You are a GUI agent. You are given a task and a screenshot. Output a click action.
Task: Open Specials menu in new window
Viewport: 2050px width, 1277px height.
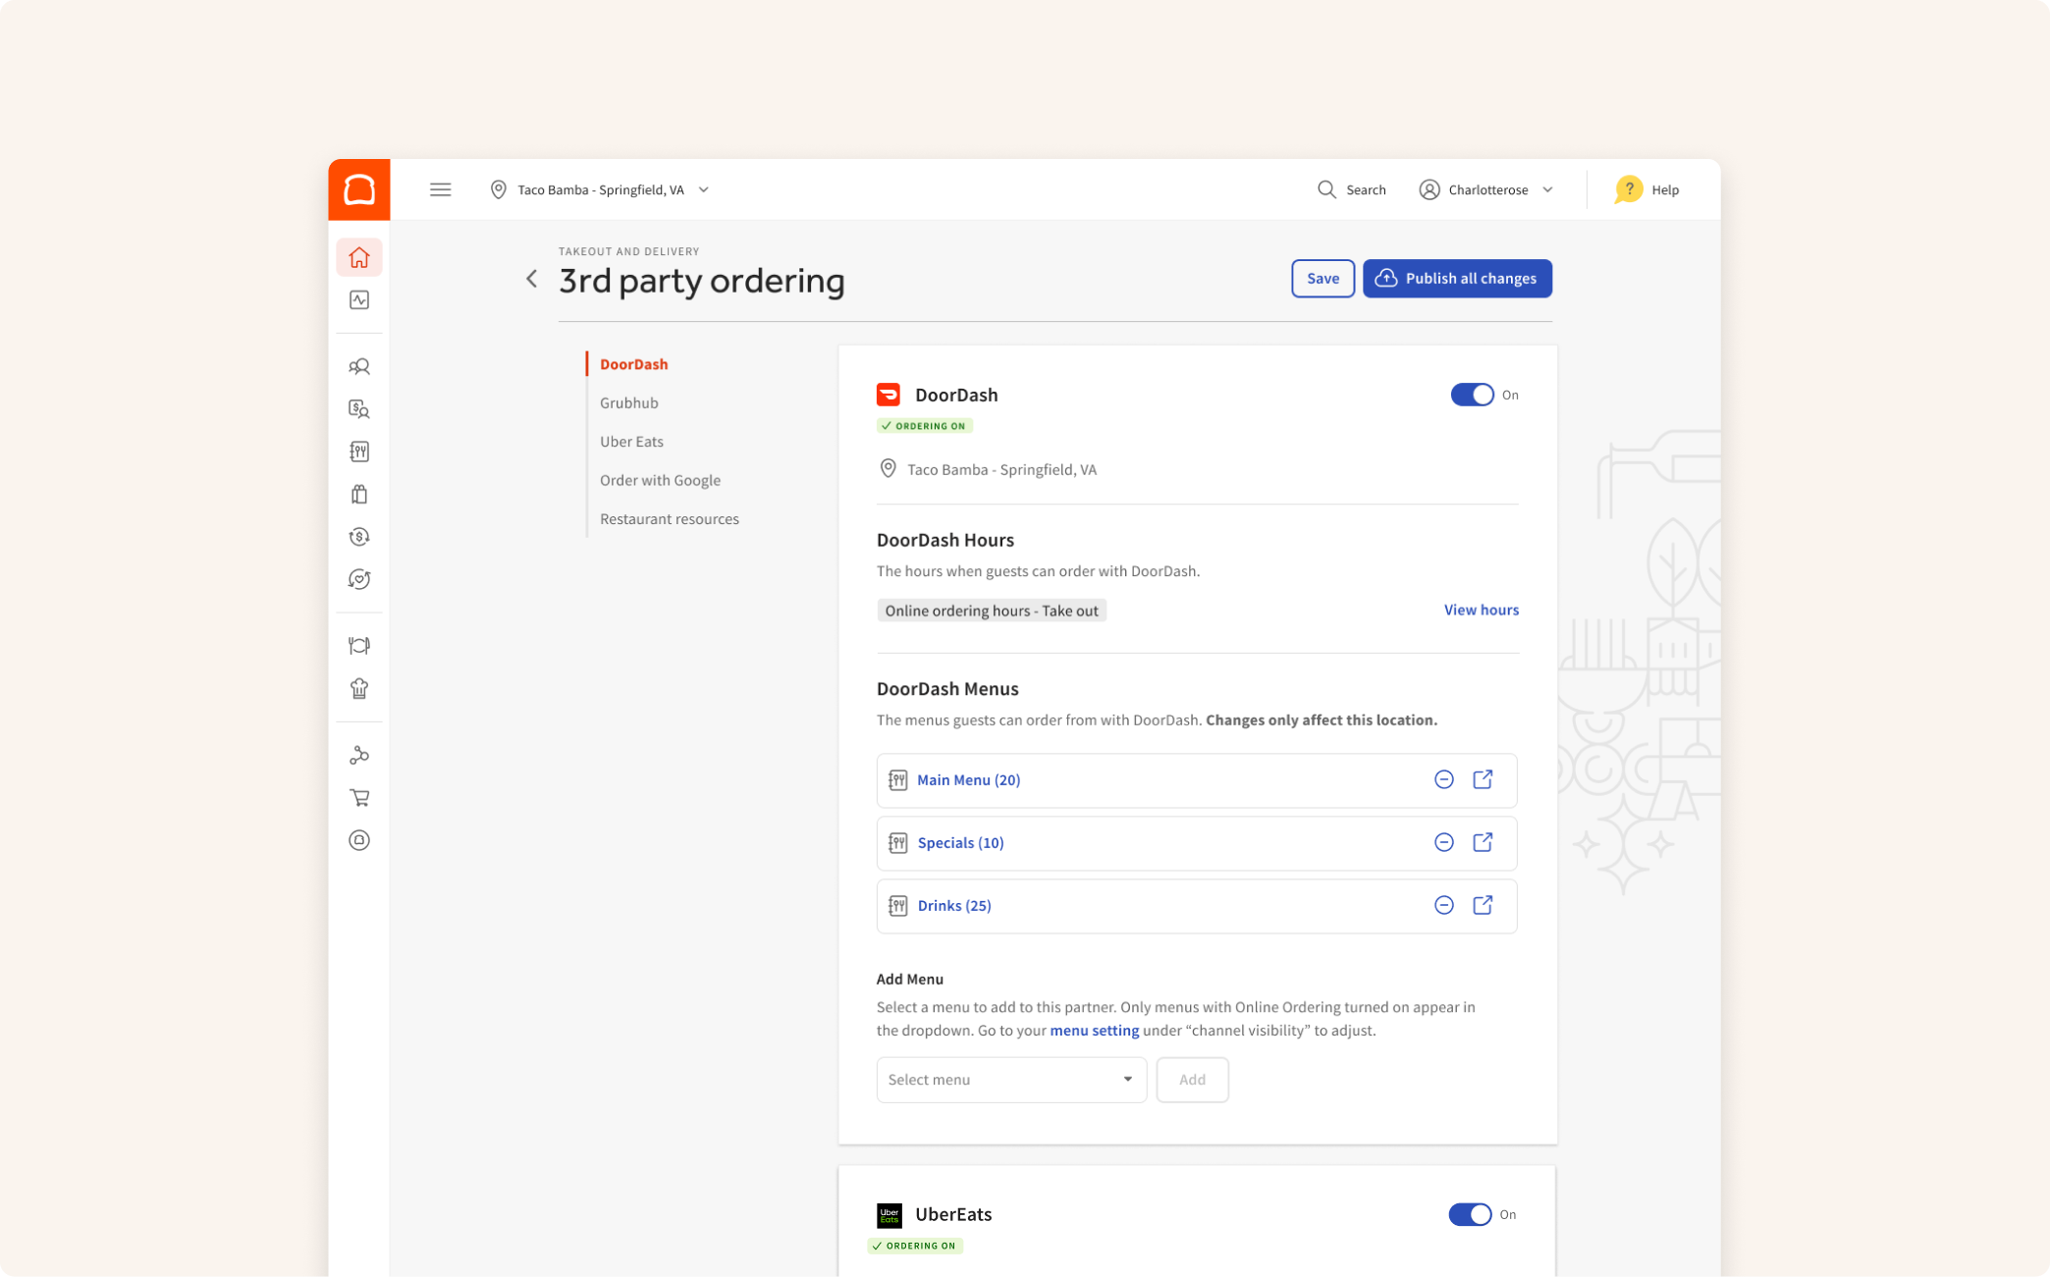[x=1483, y=842]
